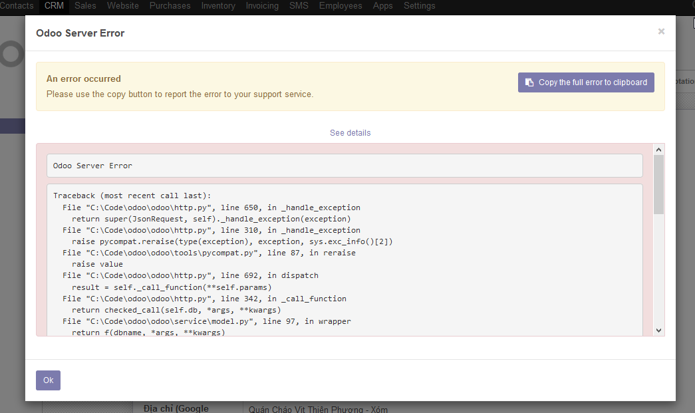
Task: Click the 'raise value' line
Action: (98, 264)
